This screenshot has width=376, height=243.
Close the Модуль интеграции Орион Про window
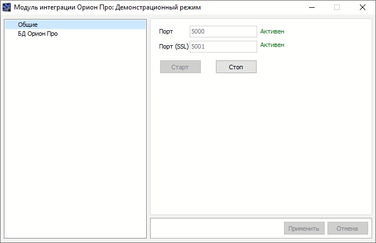(362, 7)
